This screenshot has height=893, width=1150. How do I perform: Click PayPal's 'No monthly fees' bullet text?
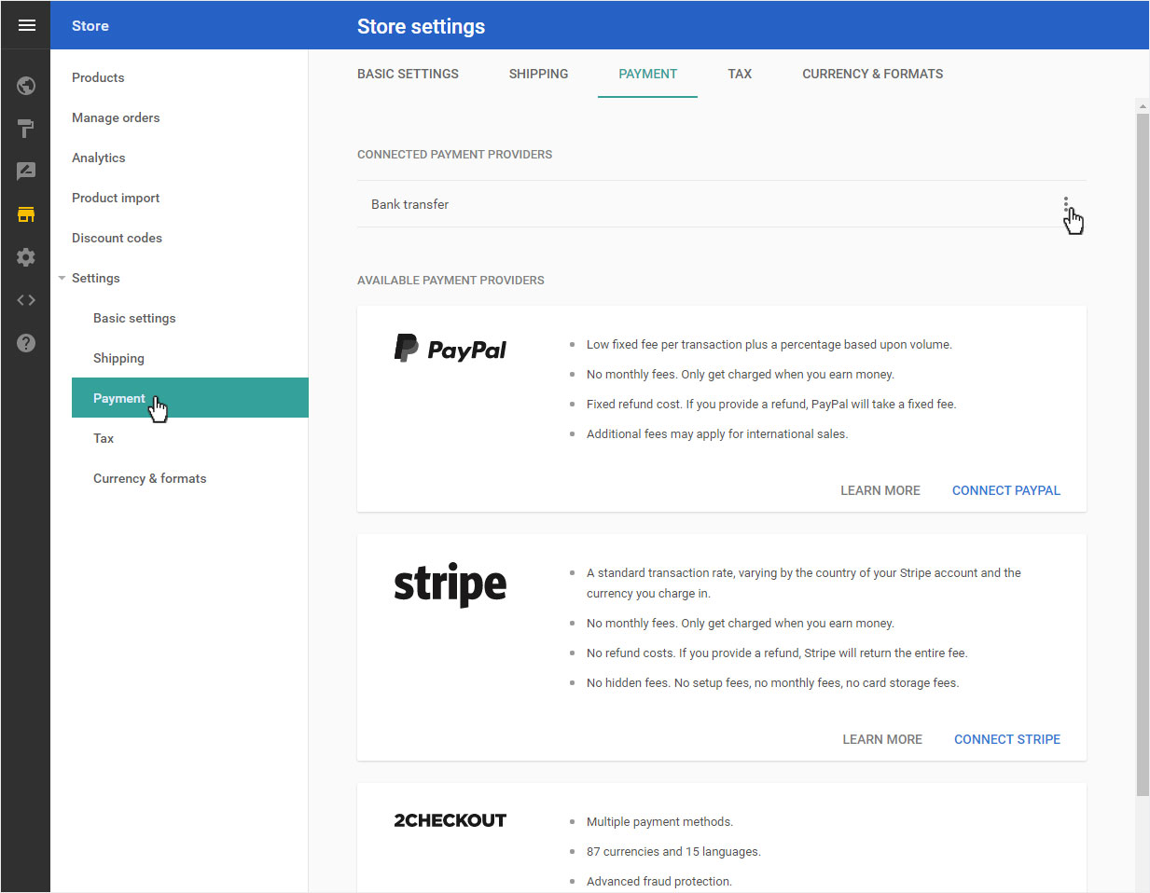(740, 374)
